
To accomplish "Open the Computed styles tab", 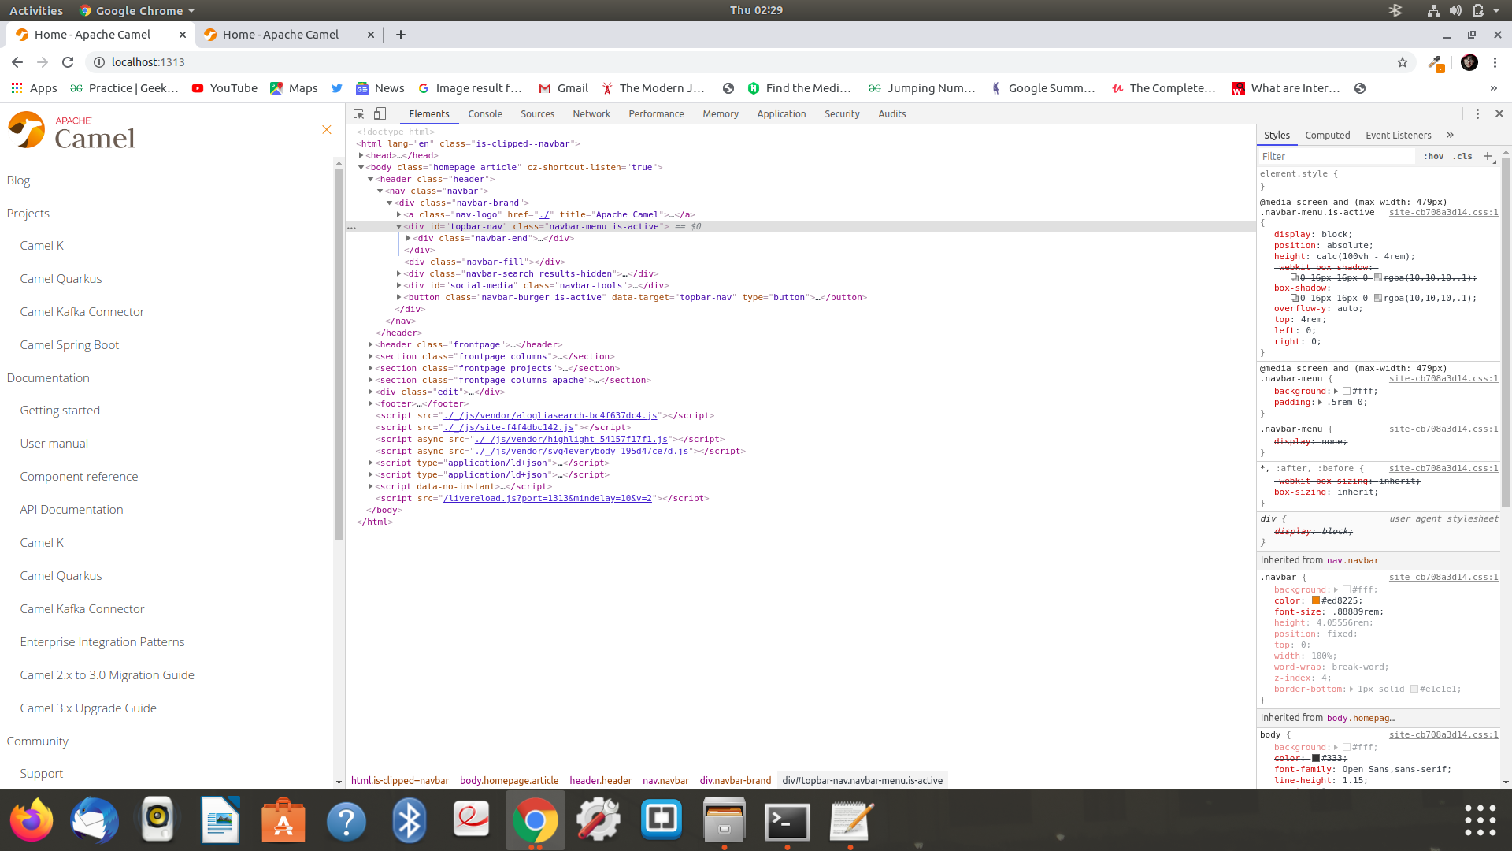I will click(x=1327, y=135).
